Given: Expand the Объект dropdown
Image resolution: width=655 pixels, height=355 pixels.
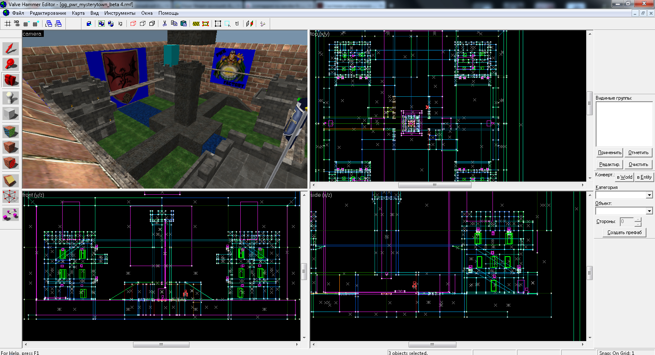Looking at the screenshot, I should (x=649, y=211).
